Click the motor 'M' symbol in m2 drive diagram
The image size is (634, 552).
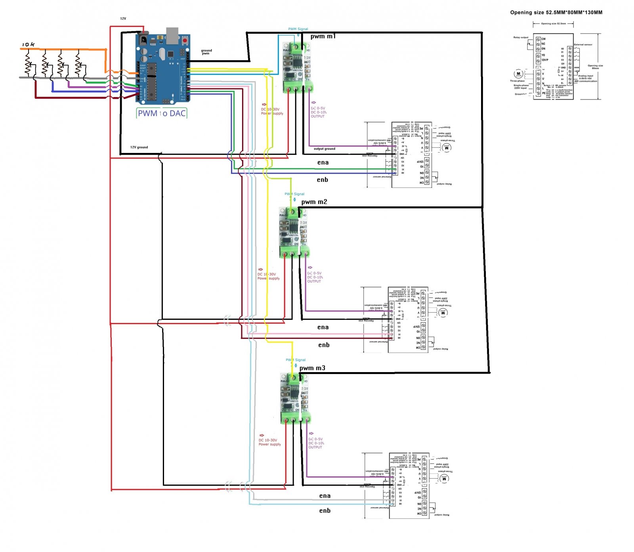pos(443,313)
